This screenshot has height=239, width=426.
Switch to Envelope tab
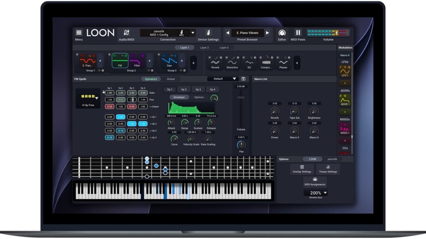pyautogui.click(x=179, y=97)
